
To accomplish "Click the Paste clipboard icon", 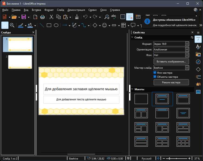I will point(66,17).
